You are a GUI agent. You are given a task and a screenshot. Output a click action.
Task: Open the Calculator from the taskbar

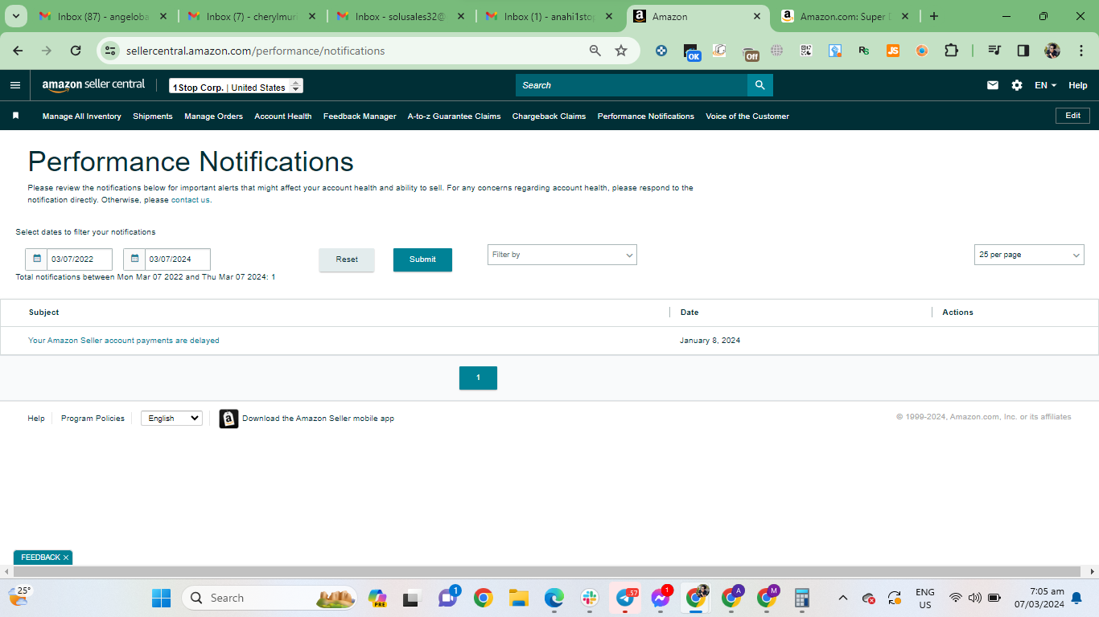pos(801,598)
